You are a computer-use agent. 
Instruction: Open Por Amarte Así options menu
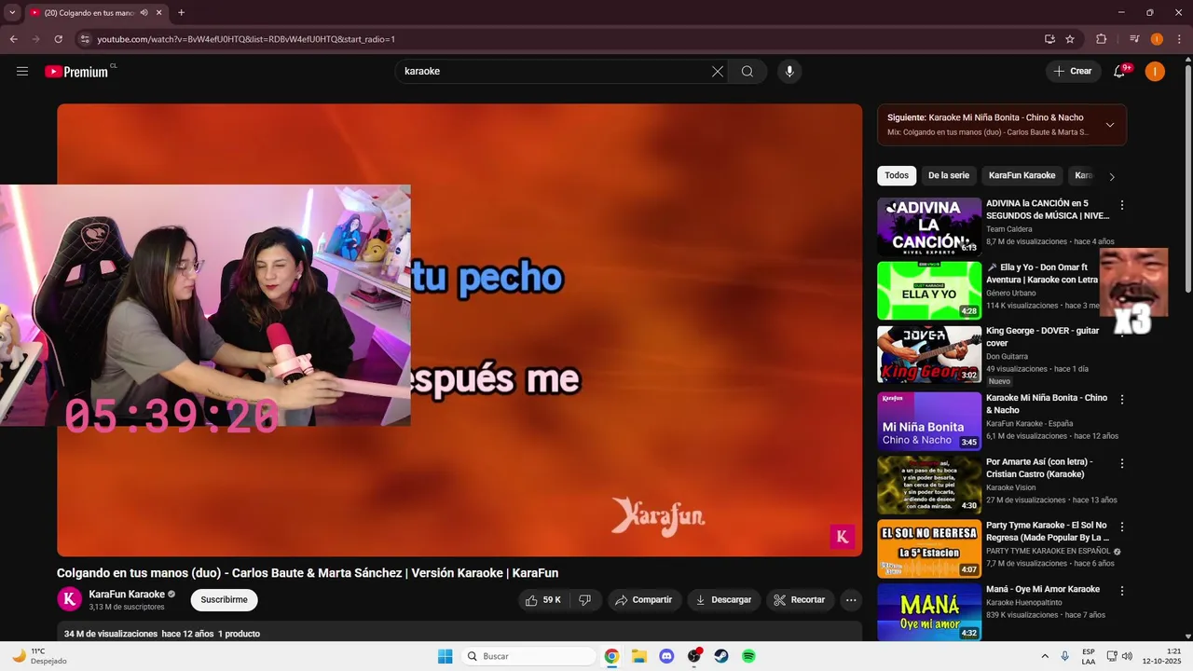coord(1122,463)
